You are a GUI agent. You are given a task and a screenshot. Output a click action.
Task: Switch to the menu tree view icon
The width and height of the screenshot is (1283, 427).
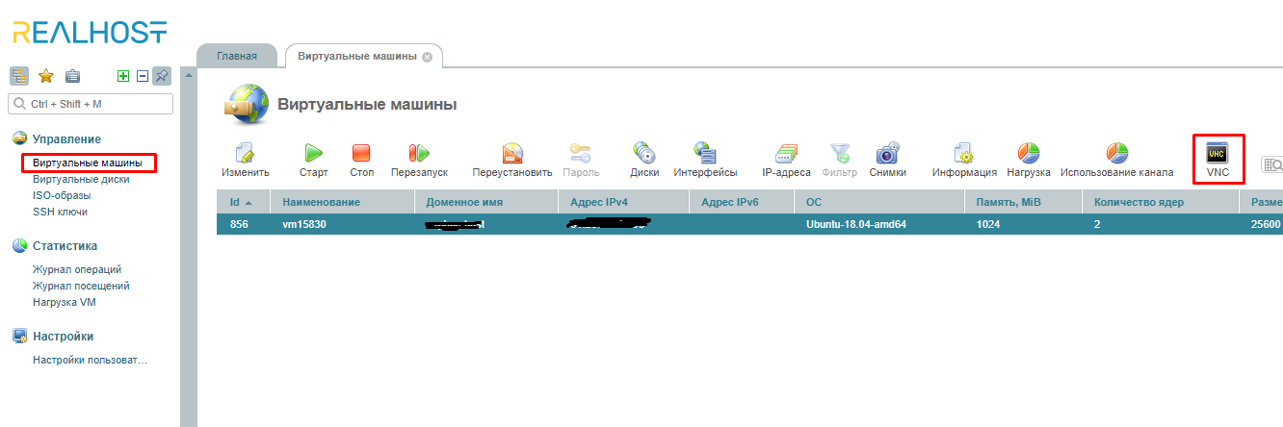[x=19, y=76]
